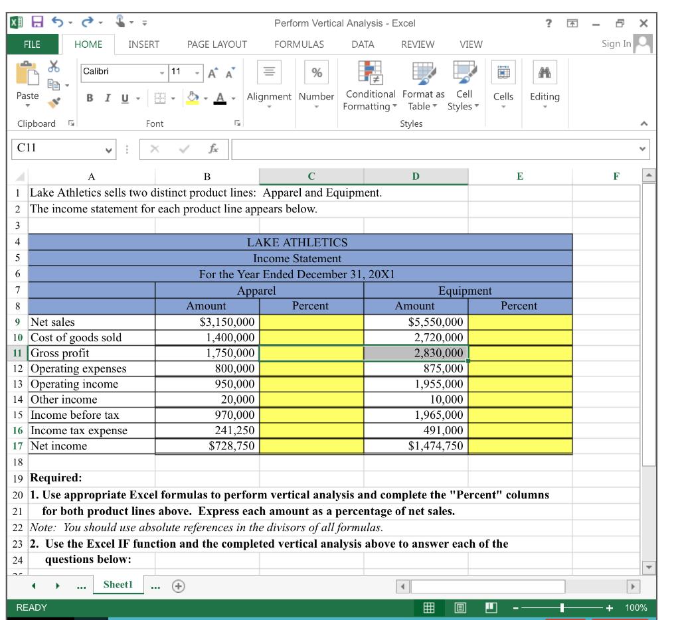This screenshot has height=620, width=680.
Task: Open Conditional Formatting icon in Styles
Action: (369, 74)
